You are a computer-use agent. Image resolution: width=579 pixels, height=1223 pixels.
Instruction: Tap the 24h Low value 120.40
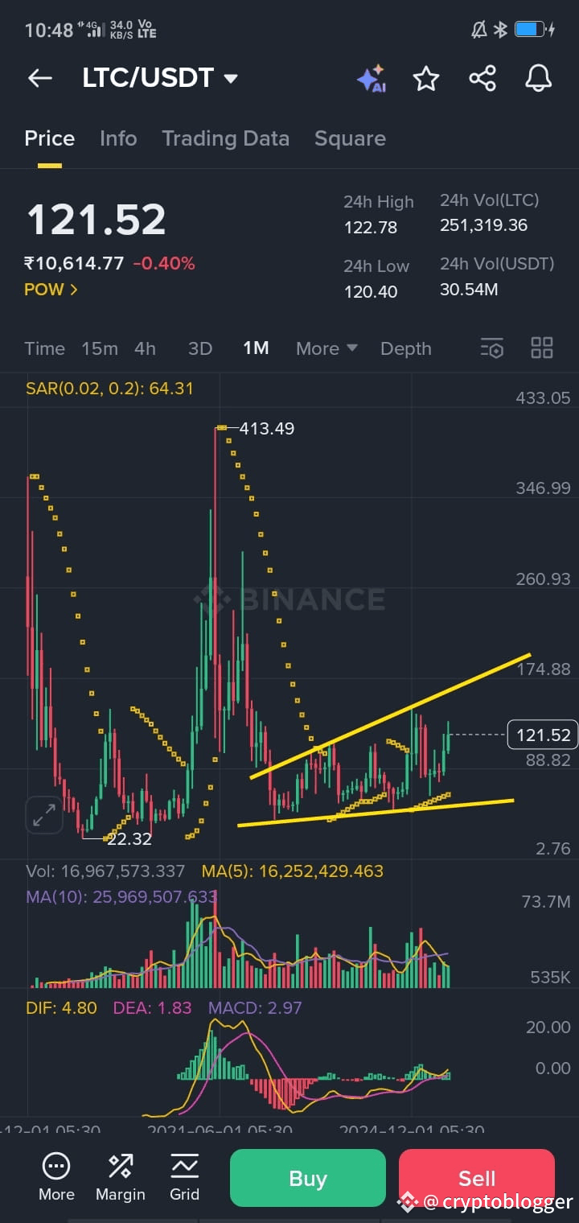371,291
